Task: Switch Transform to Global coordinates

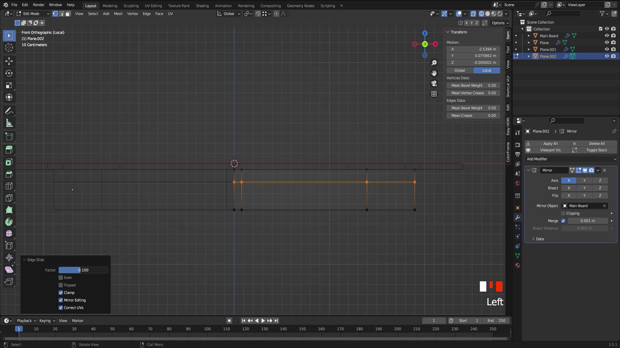Action: pos(460,71)
